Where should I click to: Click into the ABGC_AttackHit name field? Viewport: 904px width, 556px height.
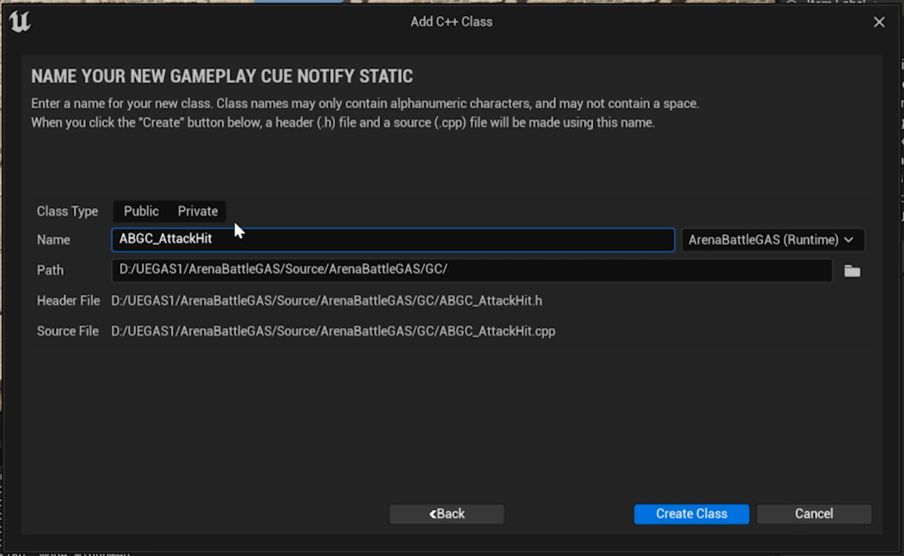pyautogui.click(x=393, y=240)
